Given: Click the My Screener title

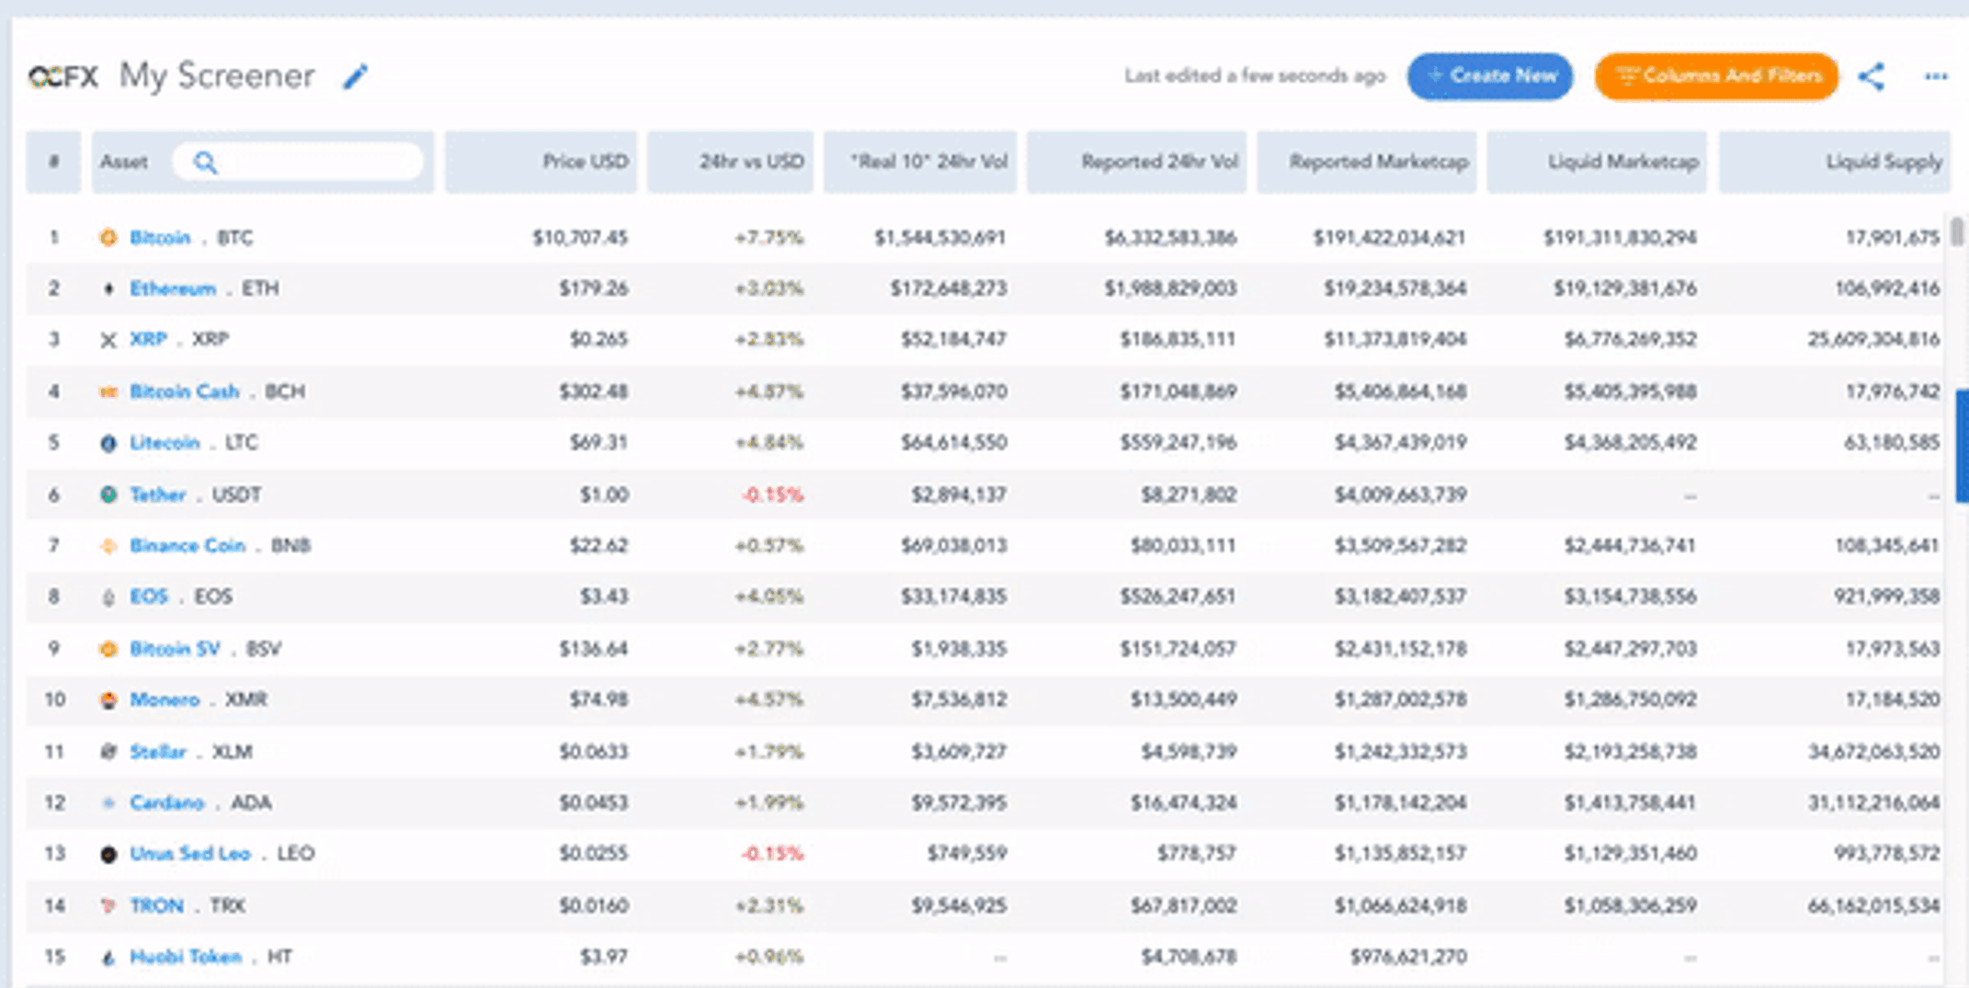Looking at the screenshot, I should (x=217, y=76).
